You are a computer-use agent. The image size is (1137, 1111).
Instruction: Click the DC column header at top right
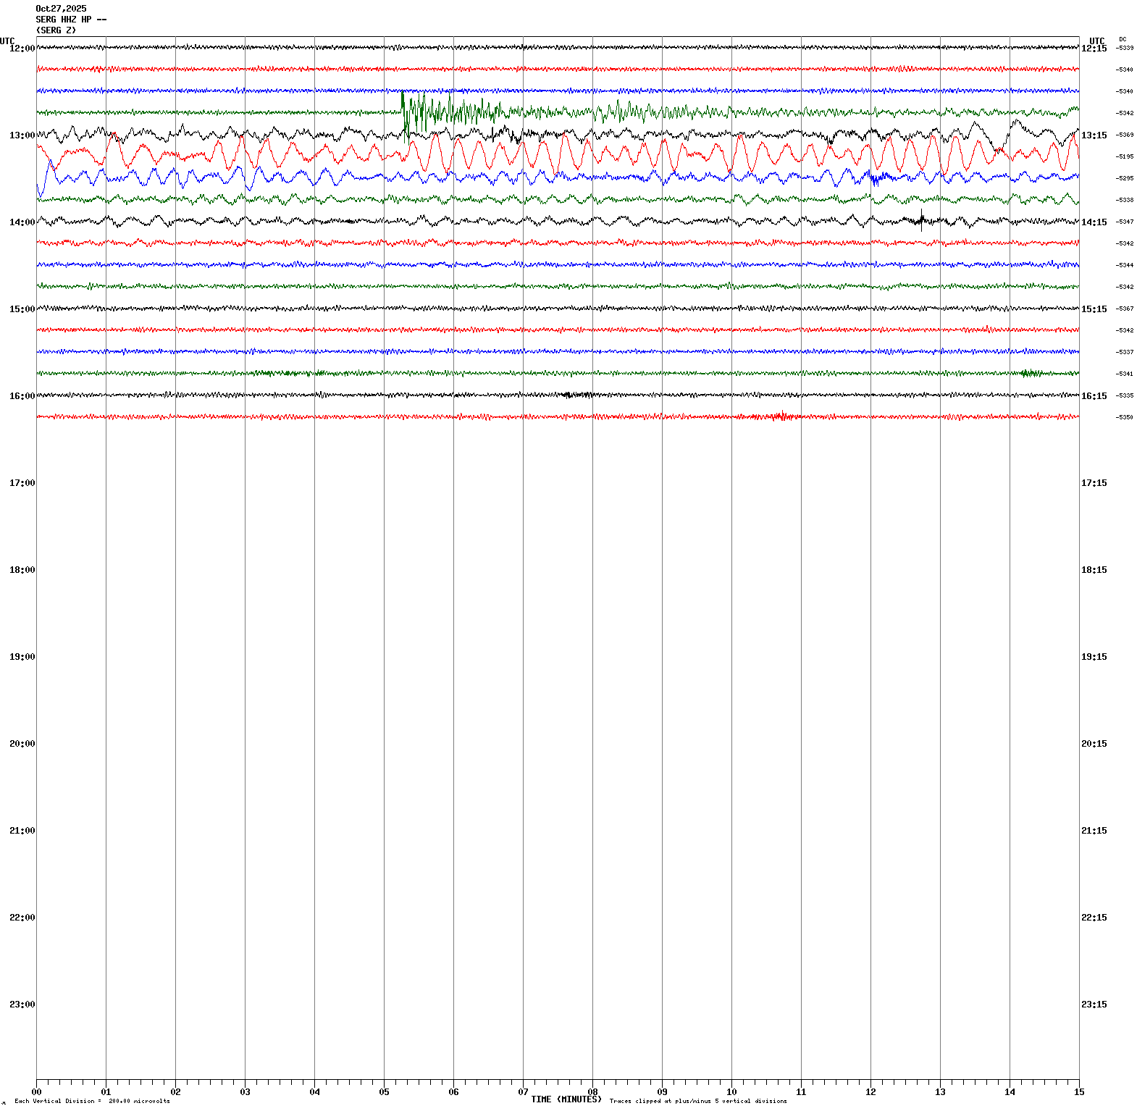(1123, 39)
